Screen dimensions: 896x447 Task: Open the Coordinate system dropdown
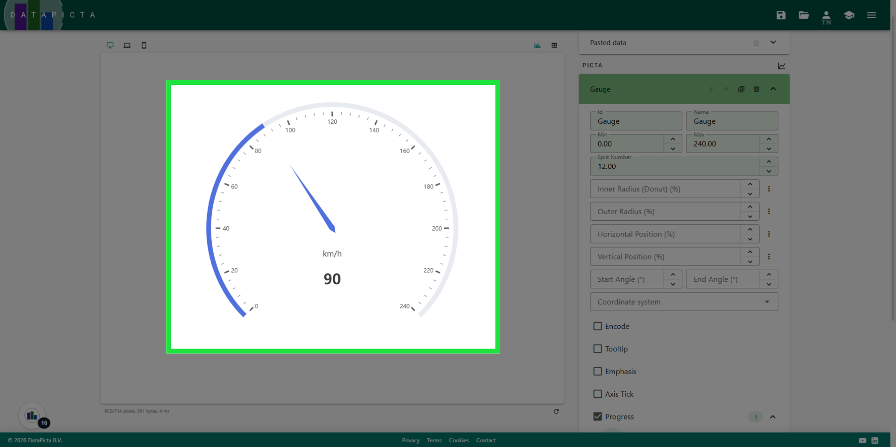point(684,302)
